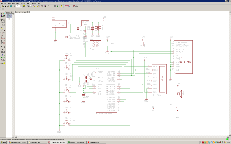The width and height of the screenshot is (231, 144).
Task: Click the Zoom select magnifier icon
Action: coord(45,6)
